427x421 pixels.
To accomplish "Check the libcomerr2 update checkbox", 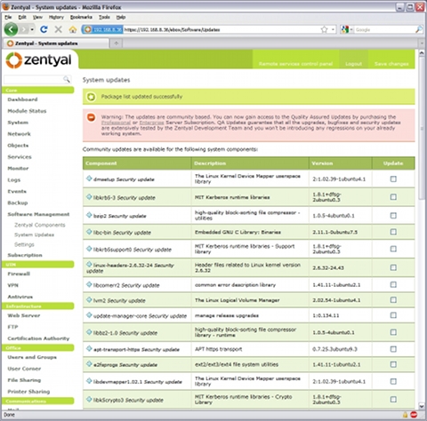I will [x=393, y=284].
